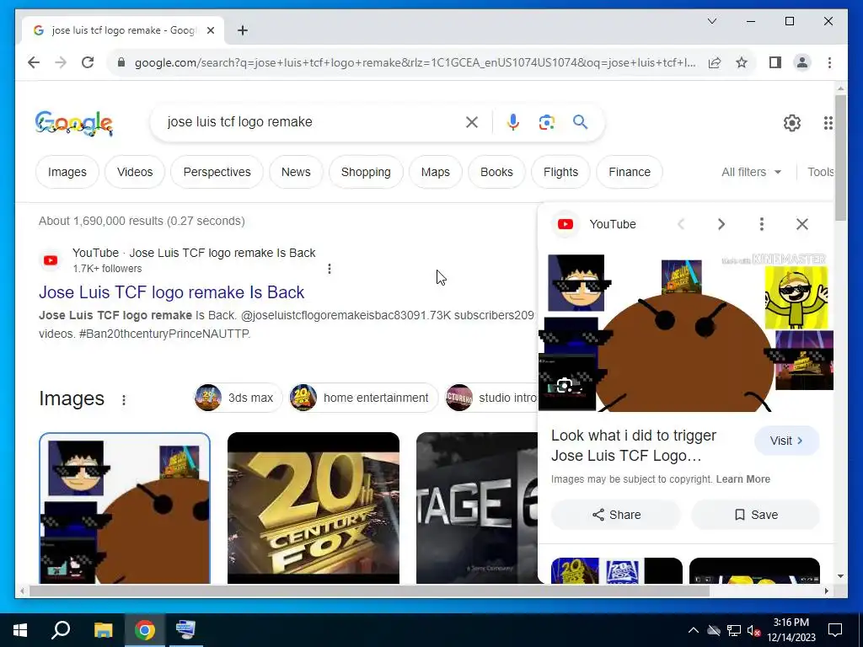Screen dimensions: 863x647
Task: Show hidden system tray icons
Action: click(x=693, y=630)
